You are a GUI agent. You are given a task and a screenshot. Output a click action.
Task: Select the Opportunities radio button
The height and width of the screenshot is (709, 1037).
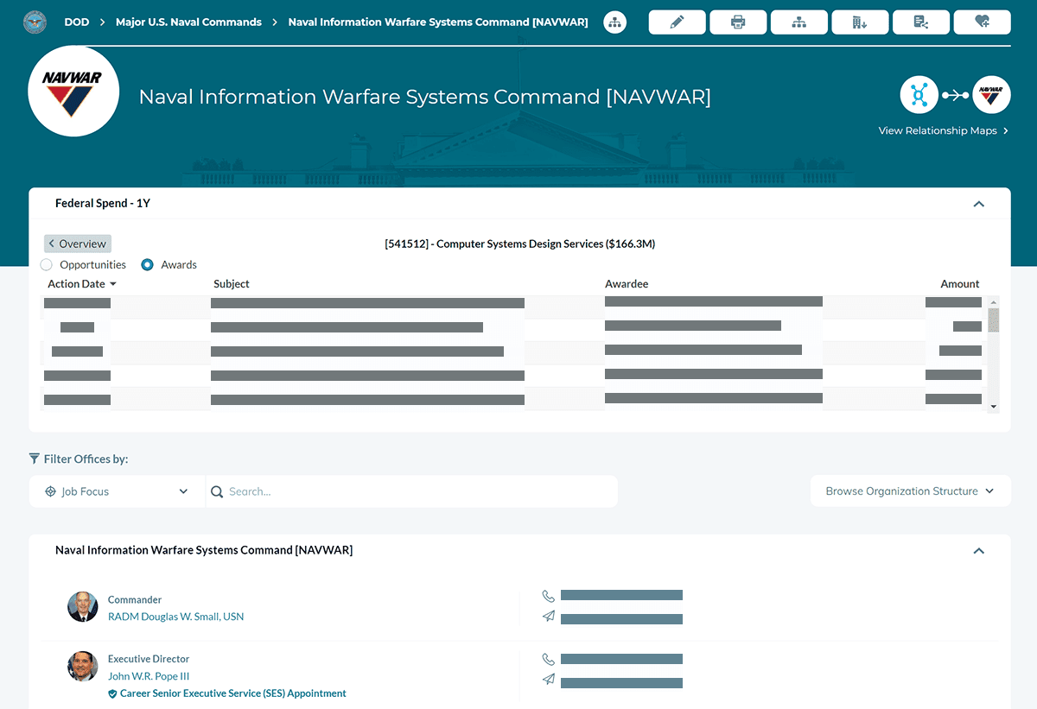[47, 265]
